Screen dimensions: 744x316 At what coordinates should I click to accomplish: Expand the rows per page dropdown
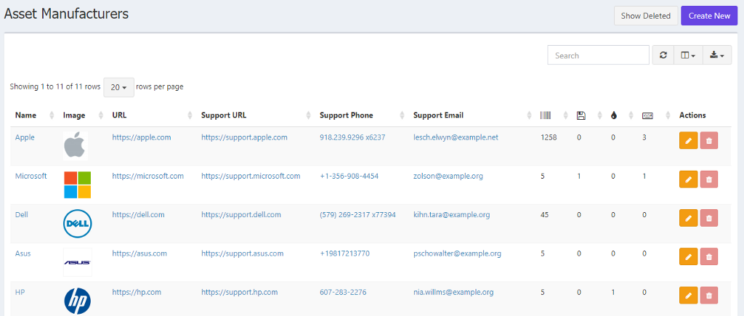tap(118, 87)
